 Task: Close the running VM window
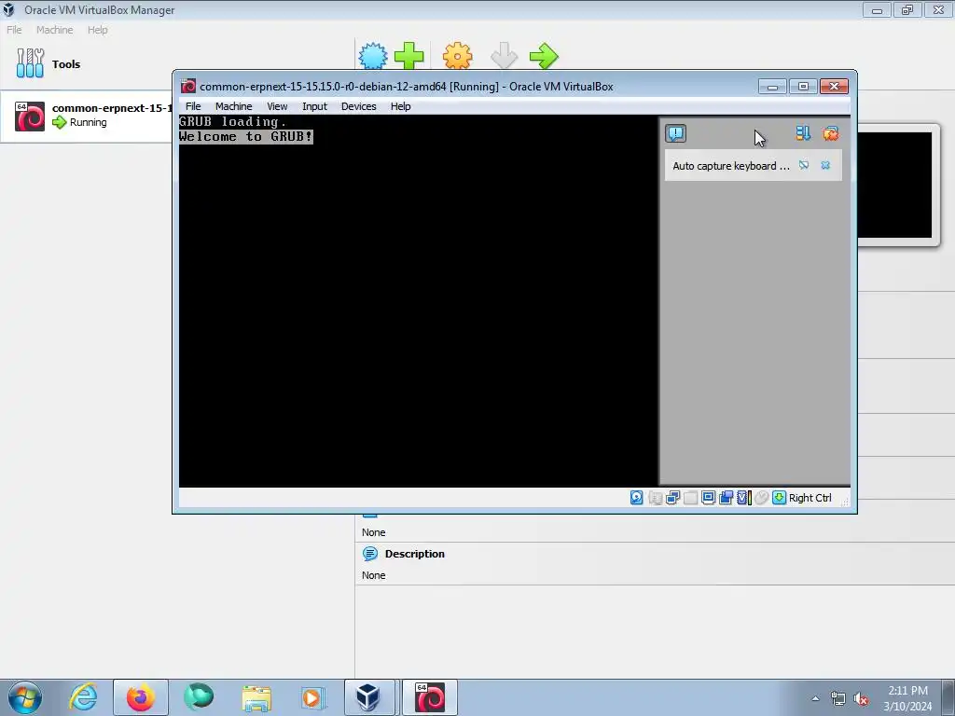tap(835, 87)
